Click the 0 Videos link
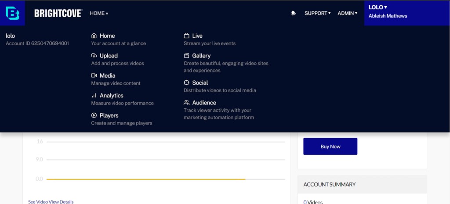 (x=313, y=202)
